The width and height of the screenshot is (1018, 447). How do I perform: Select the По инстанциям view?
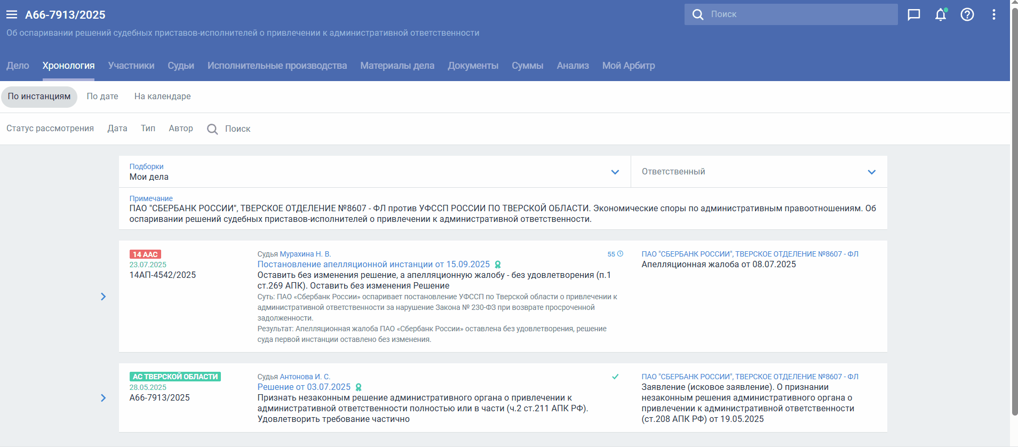(39, 97)
